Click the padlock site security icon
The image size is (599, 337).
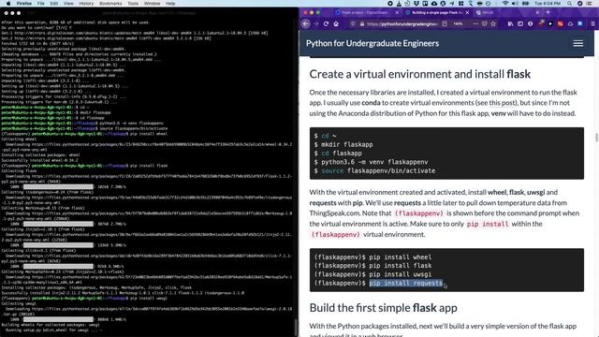tap(362, 23)
